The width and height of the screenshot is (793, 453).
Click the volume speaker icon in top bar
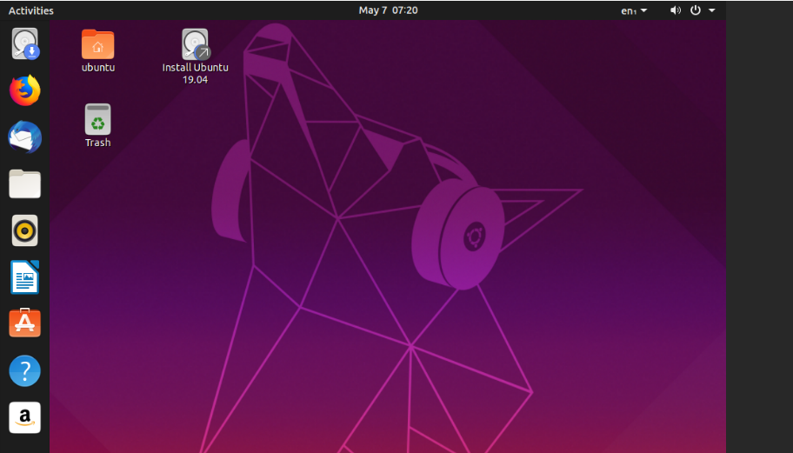pyautogui.click(x=675, y=10)
